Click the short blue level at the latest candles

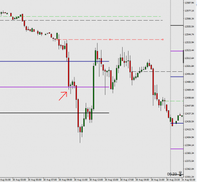click(177, 123)
